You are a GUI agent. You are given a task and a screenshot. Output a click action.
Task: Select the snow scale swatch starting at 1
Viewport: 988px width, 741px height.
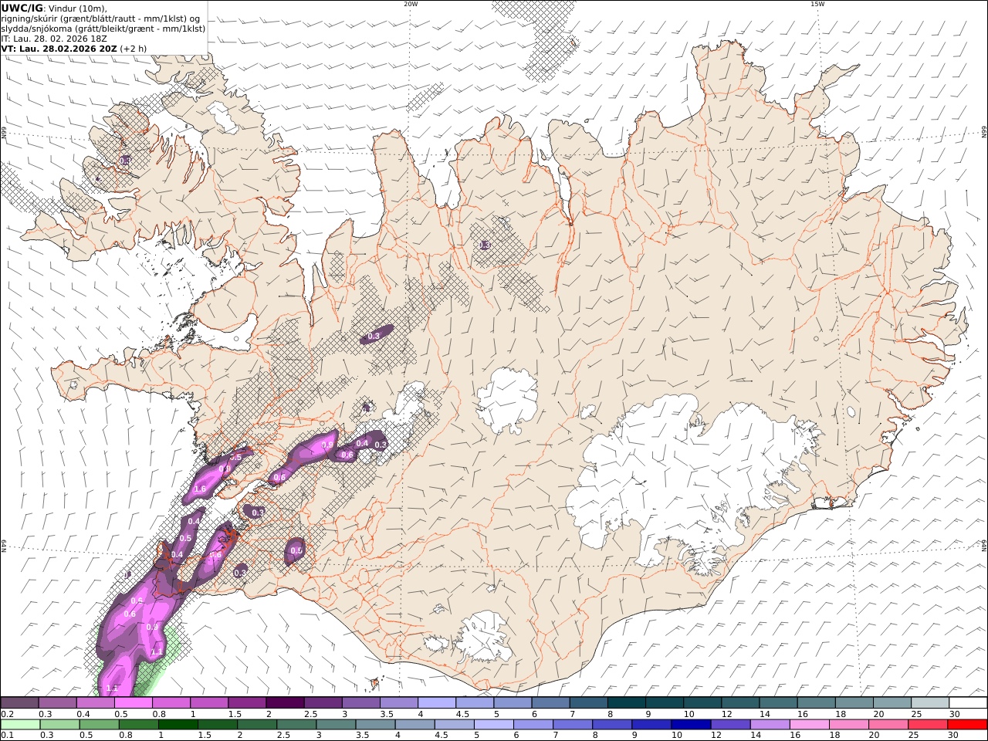[208, 702]
